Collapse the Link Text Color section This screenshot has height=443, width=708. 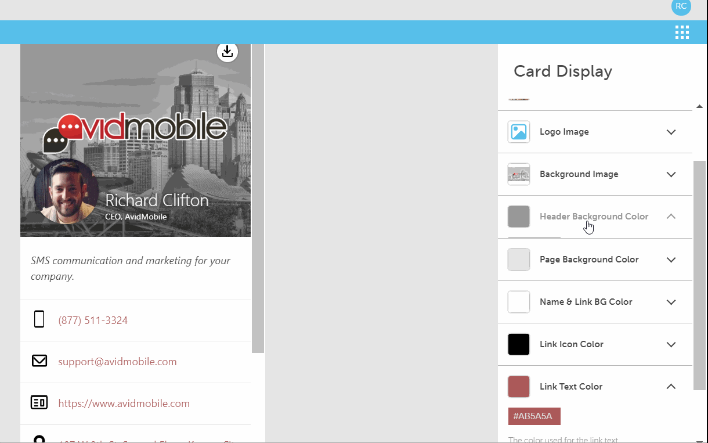(x=671, y=386)
